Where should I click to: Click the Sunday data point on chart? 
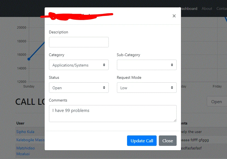[29, 59]
